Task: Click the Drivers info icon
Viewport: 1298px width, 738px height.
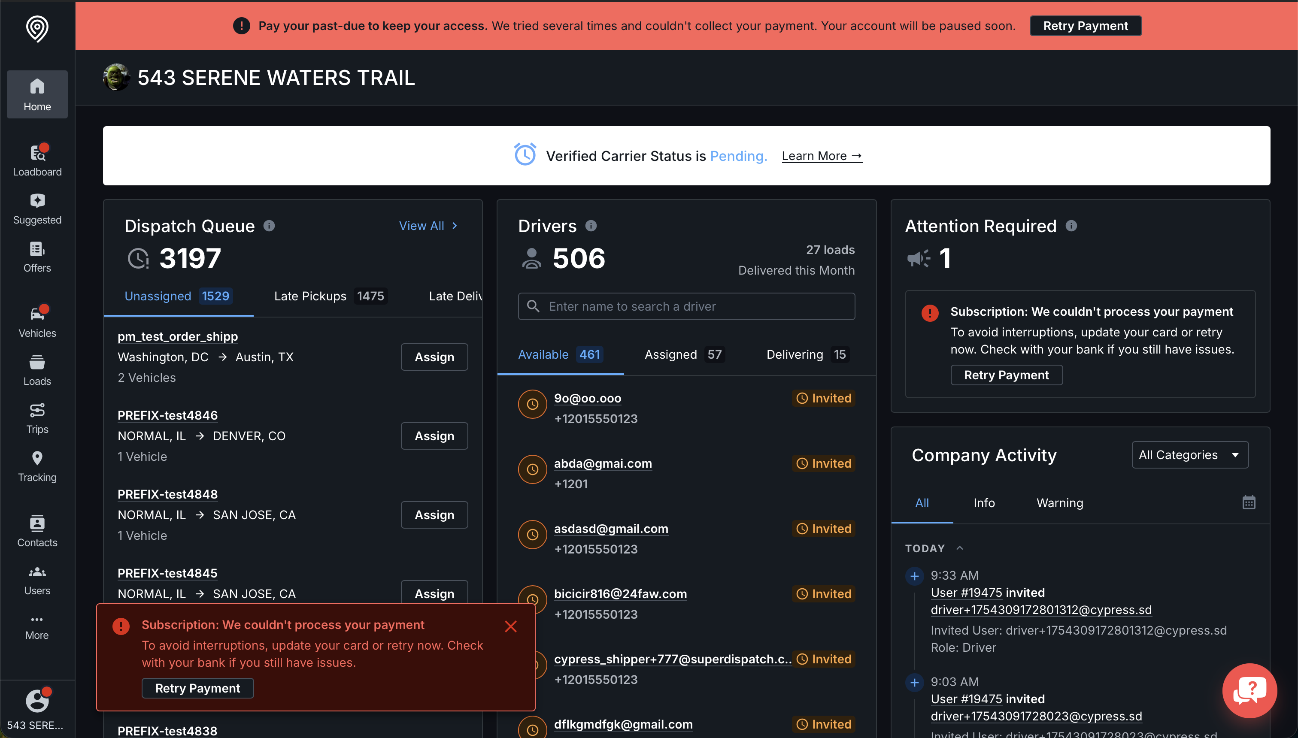Action: (591, 226)
